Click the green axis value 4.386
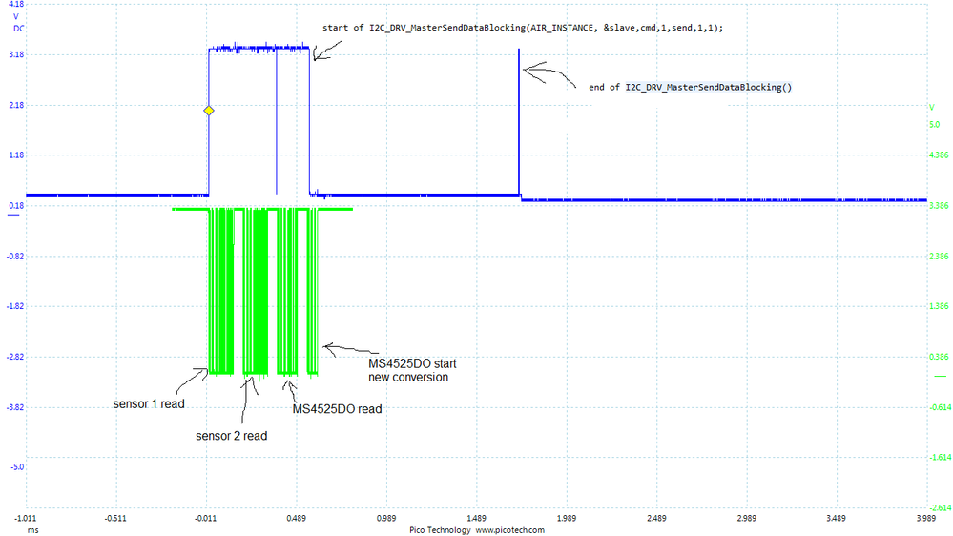The width and height of the screenshot is (953, 536). coord(939,155)
